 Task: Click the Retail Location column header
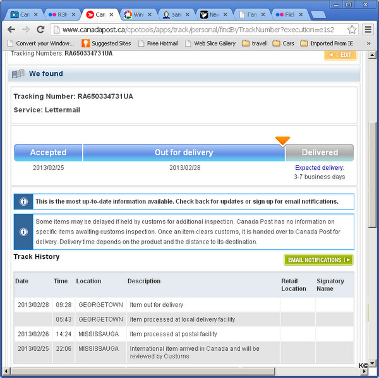[294, 285]
